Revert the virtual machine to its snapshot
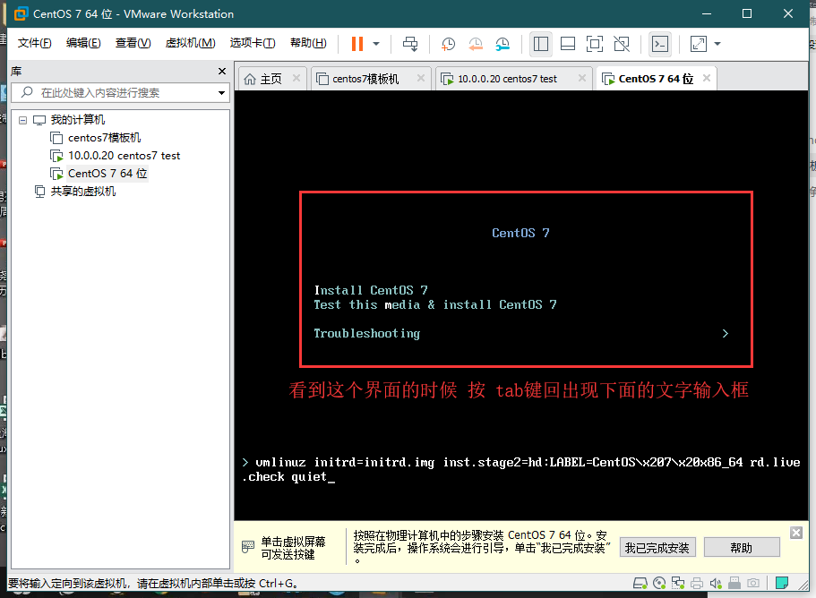 point(475,44)
